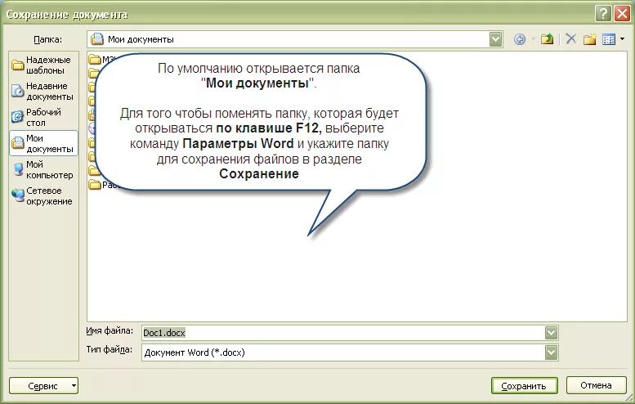Click the Views toolbar icon
This screenshot has height=404, width=635.
pos(609,39)
